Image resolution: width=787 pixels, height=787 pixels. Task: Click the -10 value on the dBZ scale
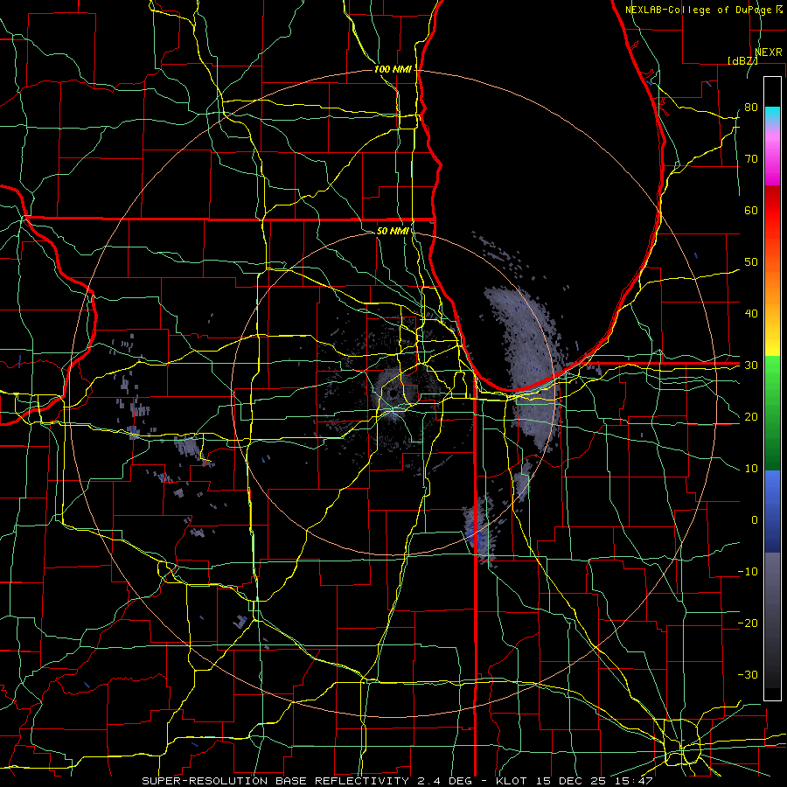coord(748,572)
